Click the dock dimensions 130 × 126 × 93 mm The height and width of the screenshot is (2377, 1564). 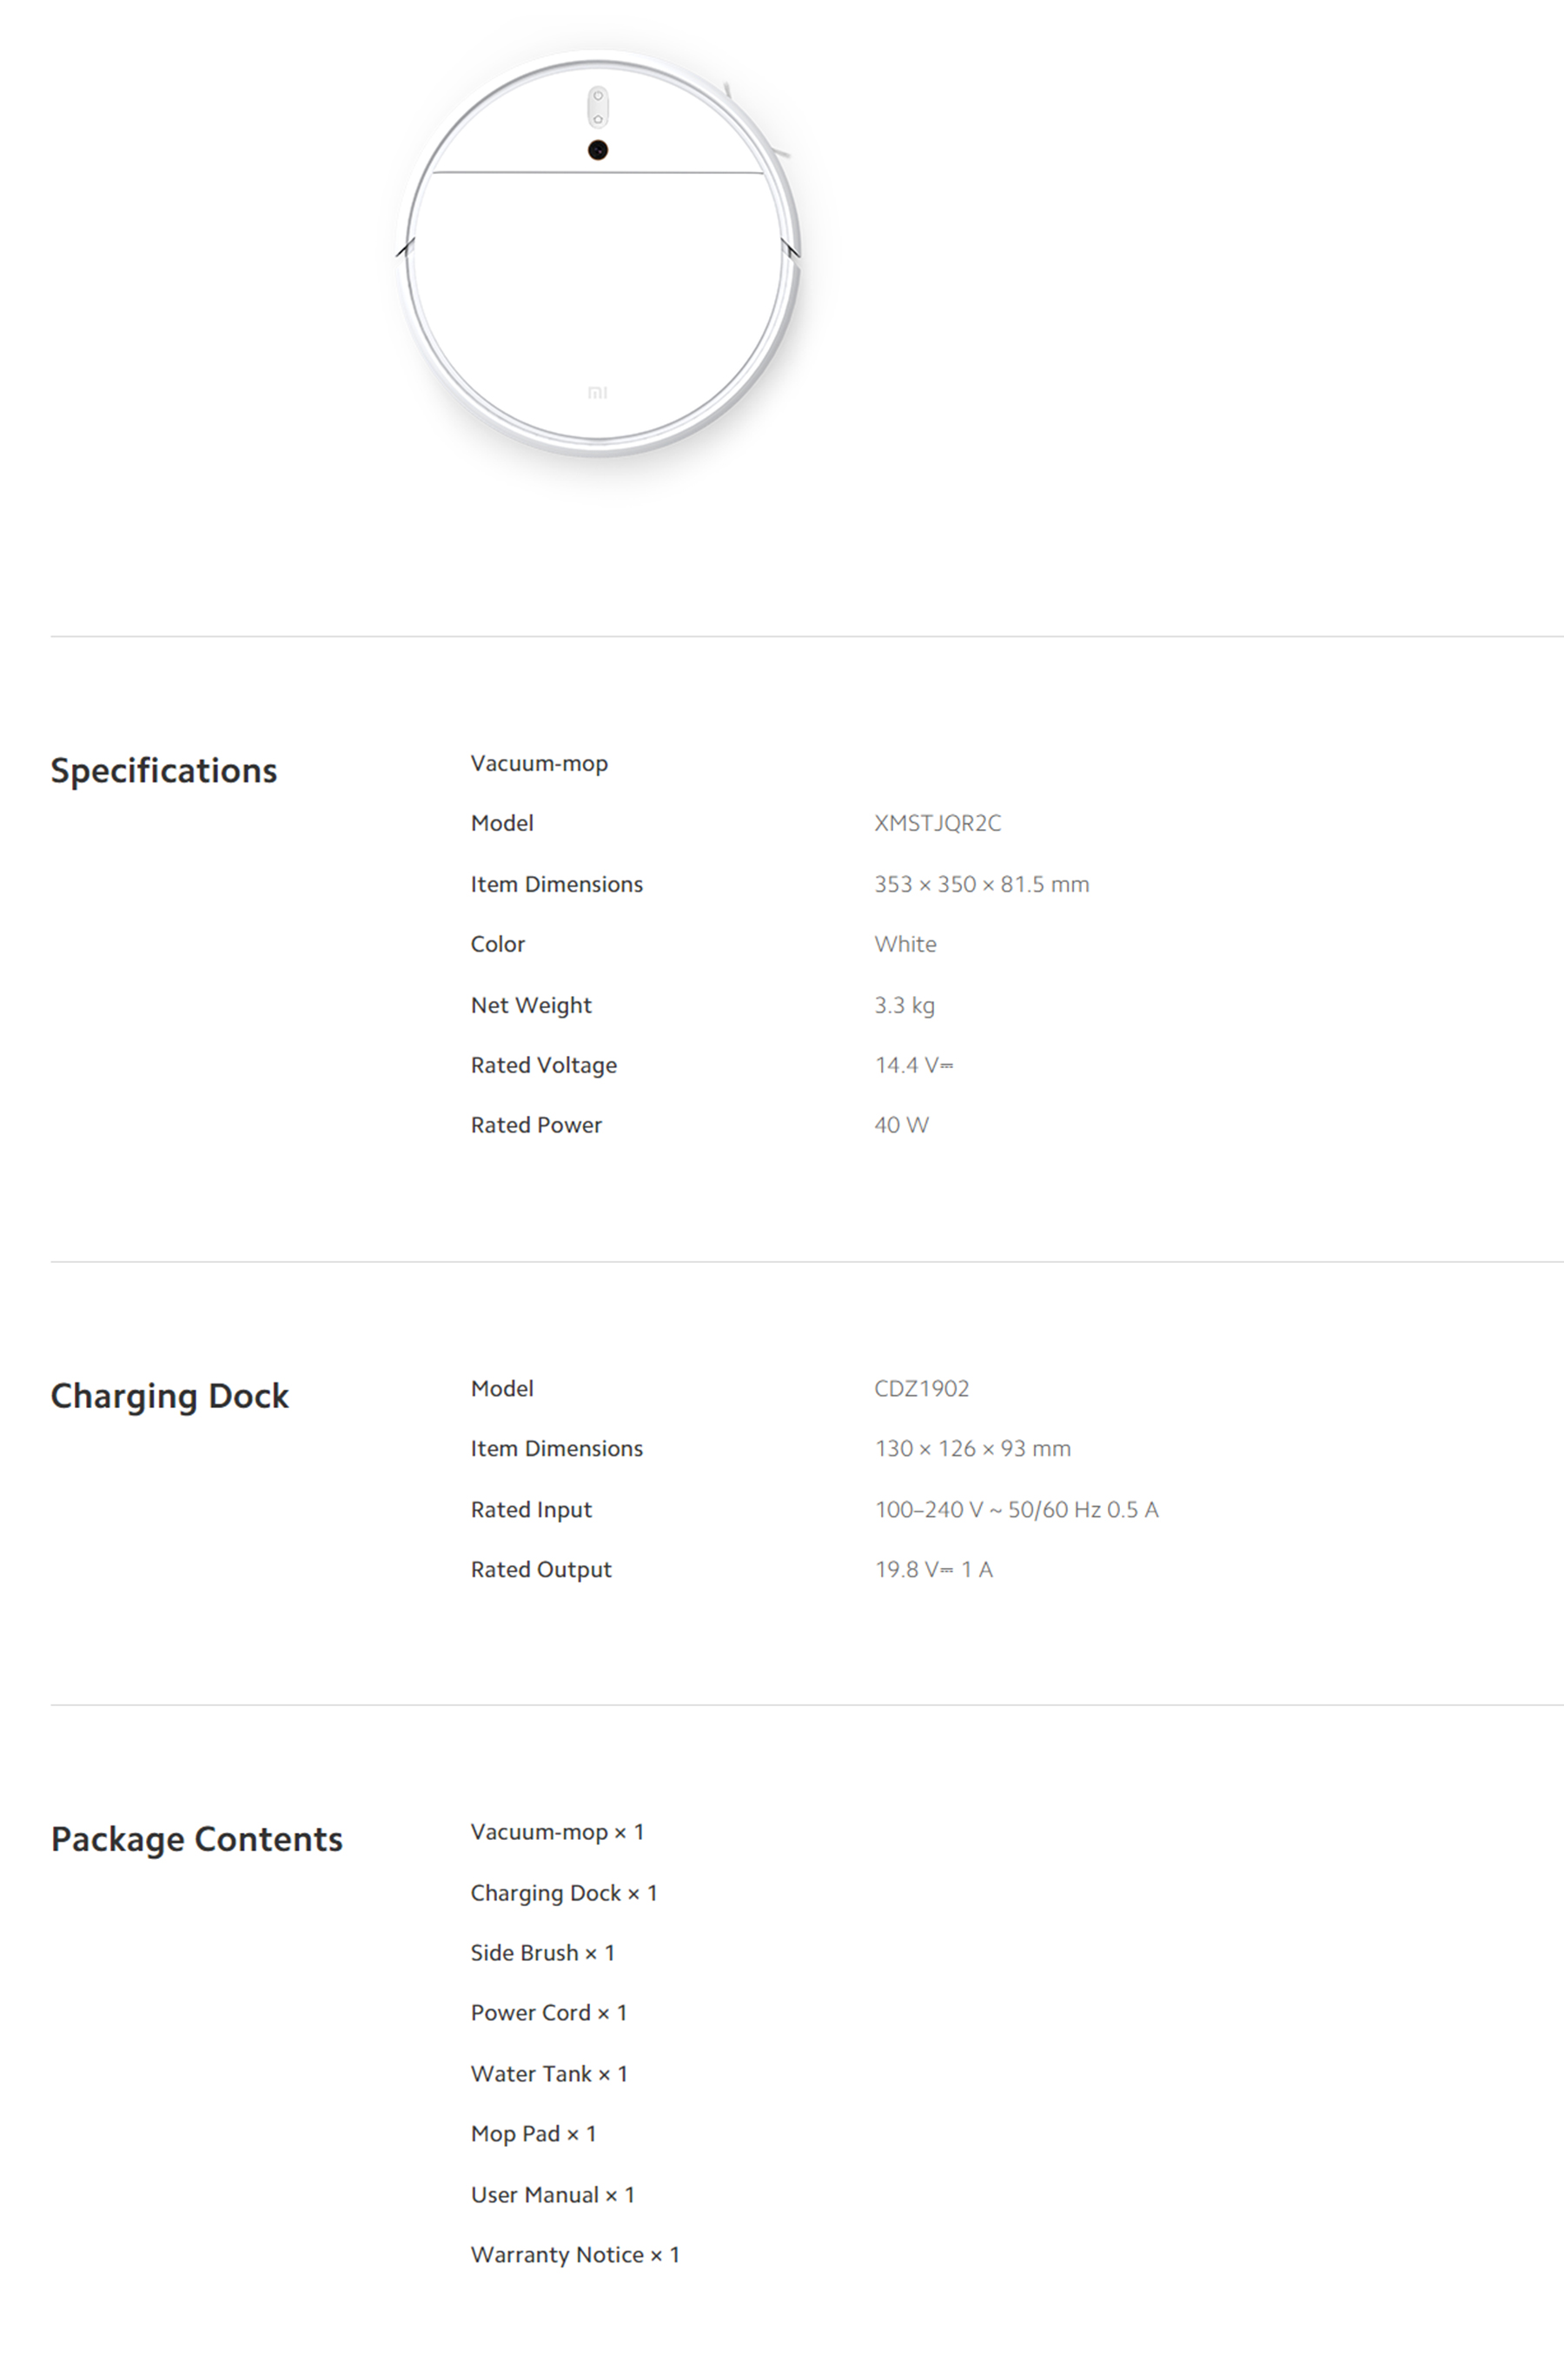click(x=973, y=1448)
